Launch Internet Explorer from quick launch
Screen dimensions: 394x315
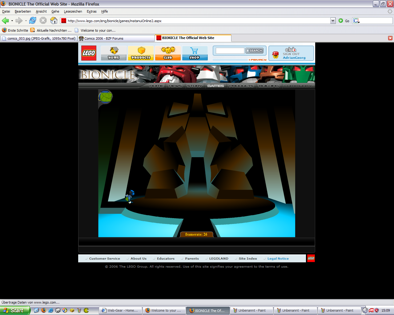pos(51,310)
